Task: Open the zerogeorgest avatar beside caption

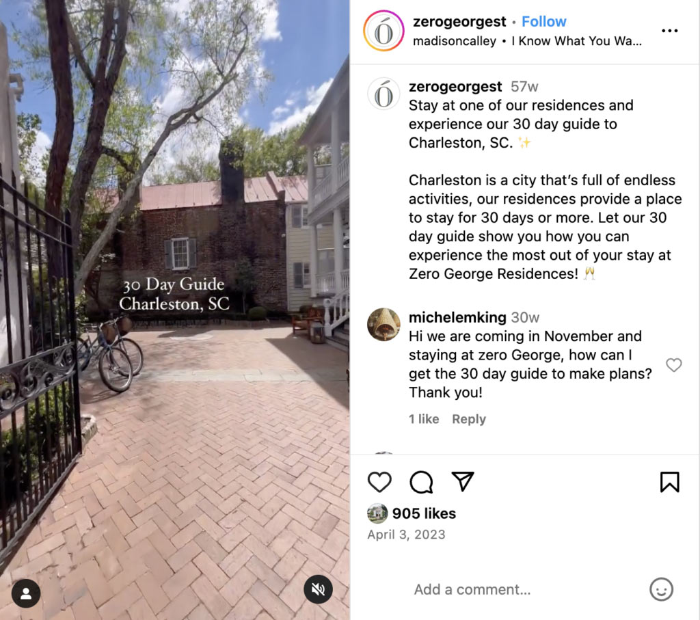Action: point(383,94)
